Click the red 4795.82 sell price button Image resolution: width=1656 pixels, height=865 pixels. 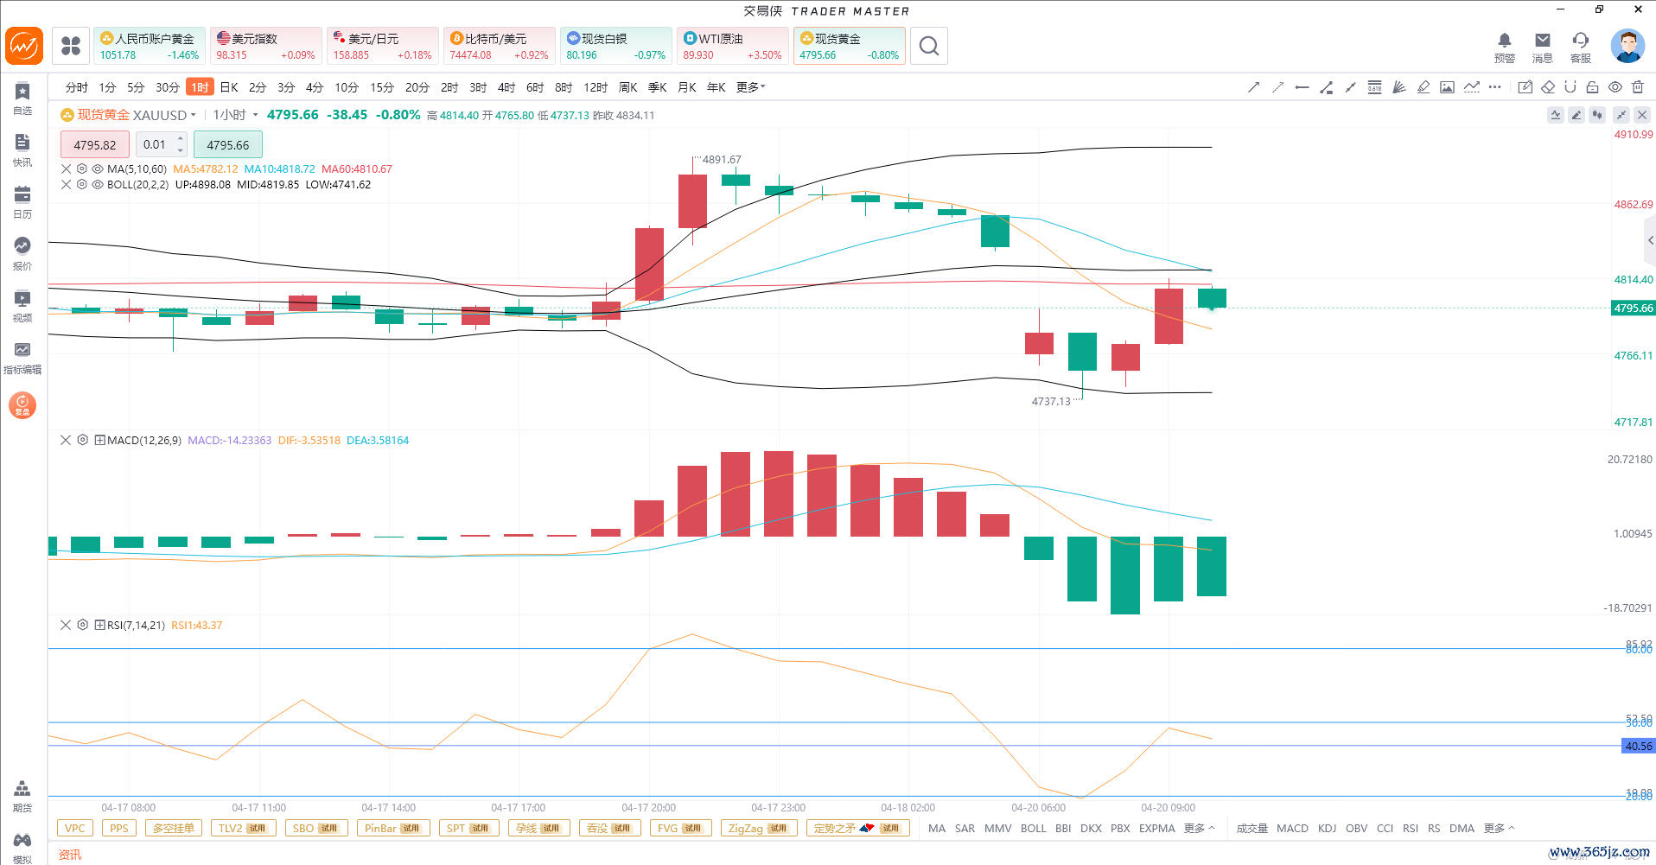pos(95,145)
